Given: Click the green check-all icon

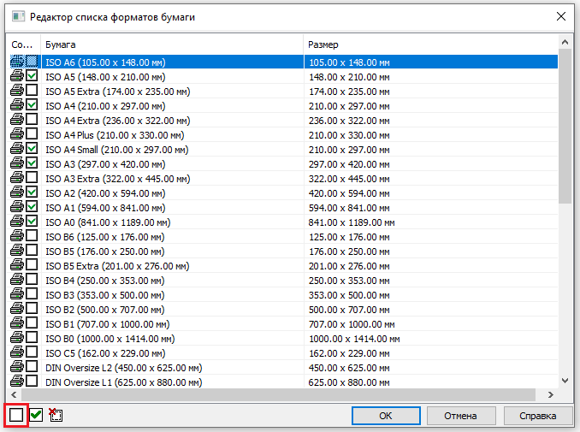Looking at the screenshot, I should (36, 415).
